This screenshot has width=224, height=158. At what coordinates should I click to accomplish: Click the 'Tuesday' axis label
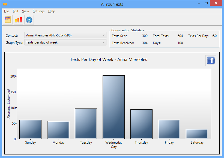(86, 142)
